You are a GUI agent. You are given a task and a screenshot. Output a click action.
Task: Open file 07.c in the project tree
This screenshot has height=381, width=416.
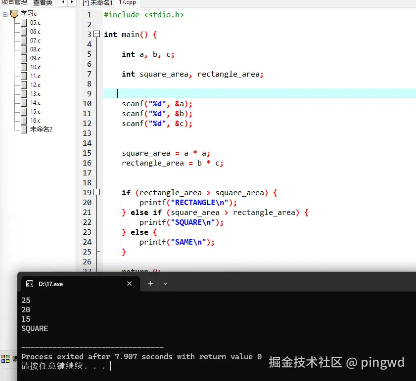35,41
